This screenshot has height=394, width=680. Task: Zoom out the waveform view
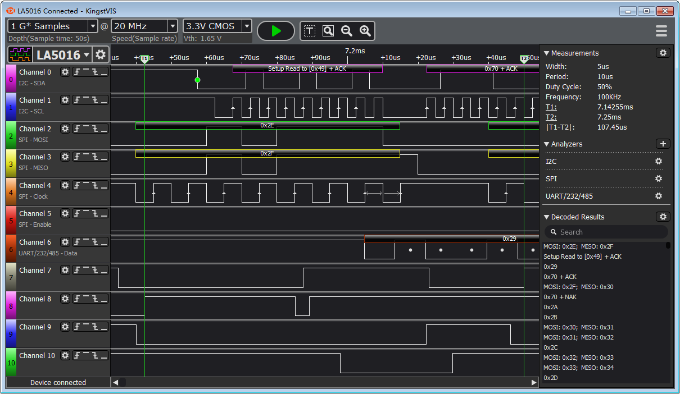347,31
